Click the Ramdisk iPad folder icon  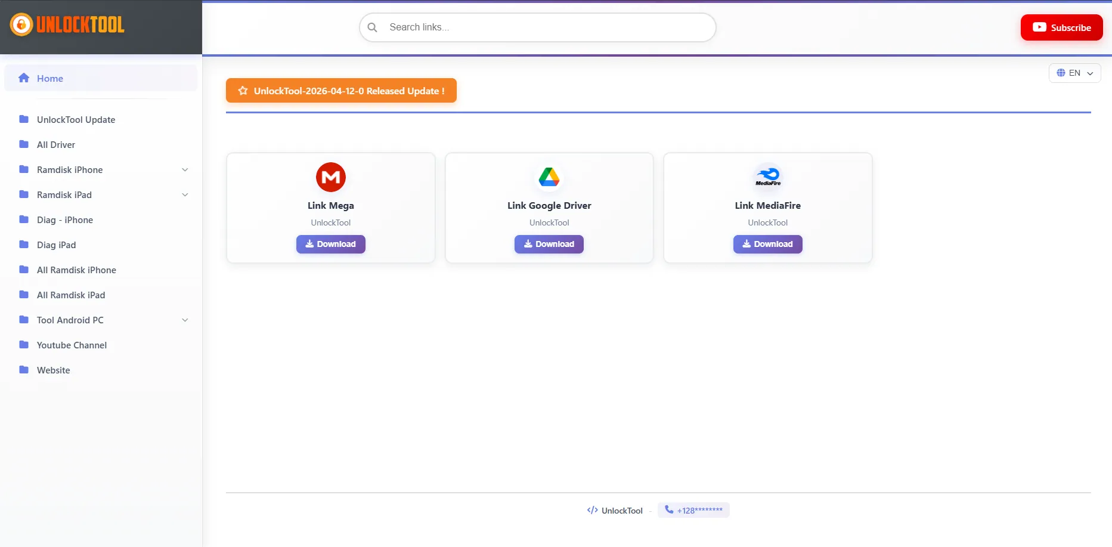[x=24, y=194]
